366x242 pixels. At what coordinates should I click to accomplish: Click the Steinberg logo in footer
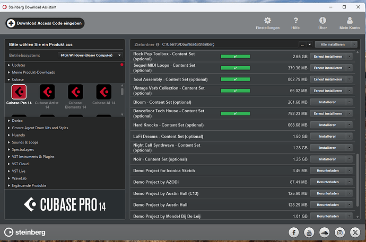[25, 232]
